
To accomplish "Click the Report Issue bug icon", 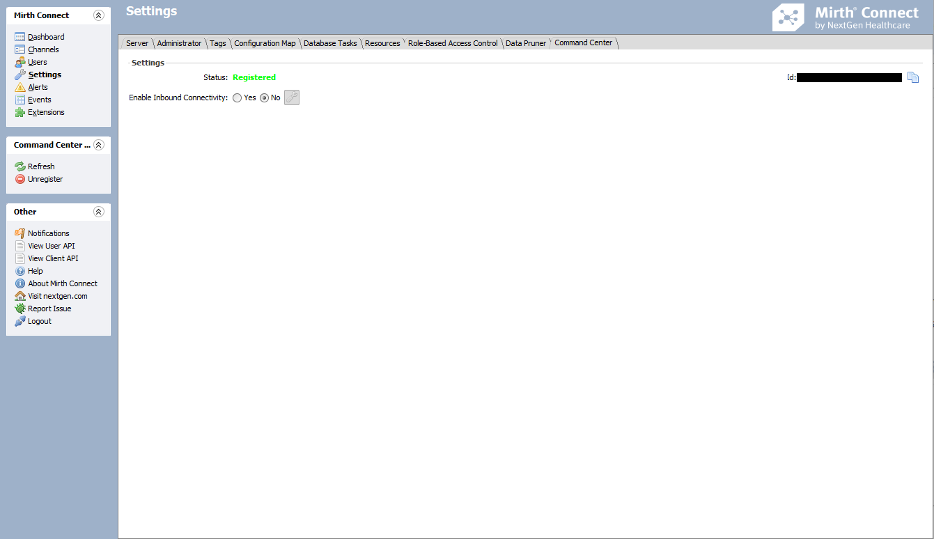I will [x=20, y=308].
